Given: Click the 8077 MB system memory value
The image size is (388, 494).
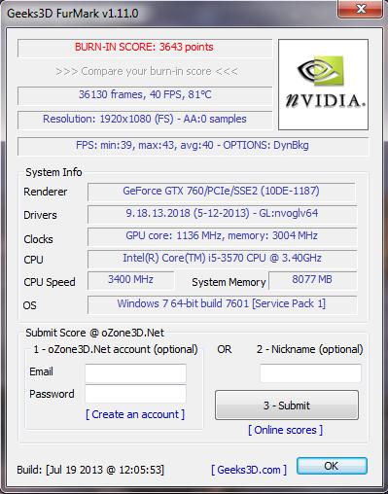Looking at the screenshot, I should tap(312, 280).
